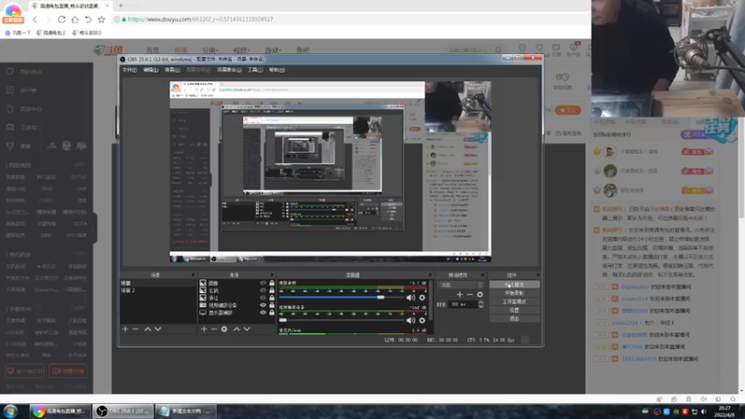Remove the source with the minus in 来源 panel
The width and height of the screenshot is (745, 419).
coord(214,329)
